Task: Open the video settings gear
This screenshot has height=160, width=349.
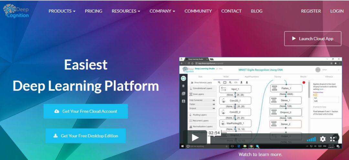Action: [x=323, y=139]
